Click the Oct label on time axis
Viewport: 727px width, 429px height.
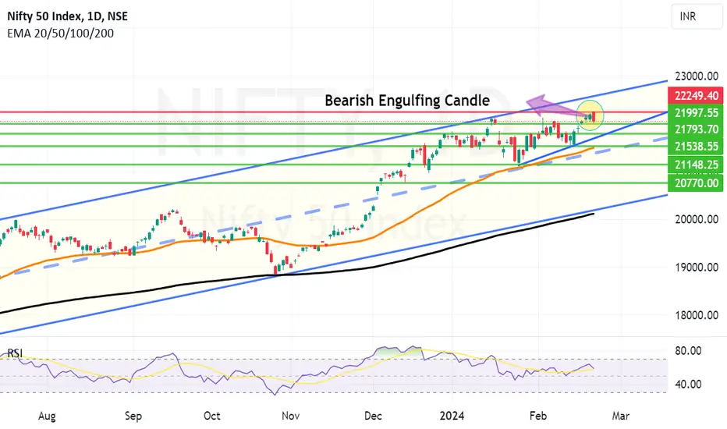pyautogui.click(x=212, y=416)
